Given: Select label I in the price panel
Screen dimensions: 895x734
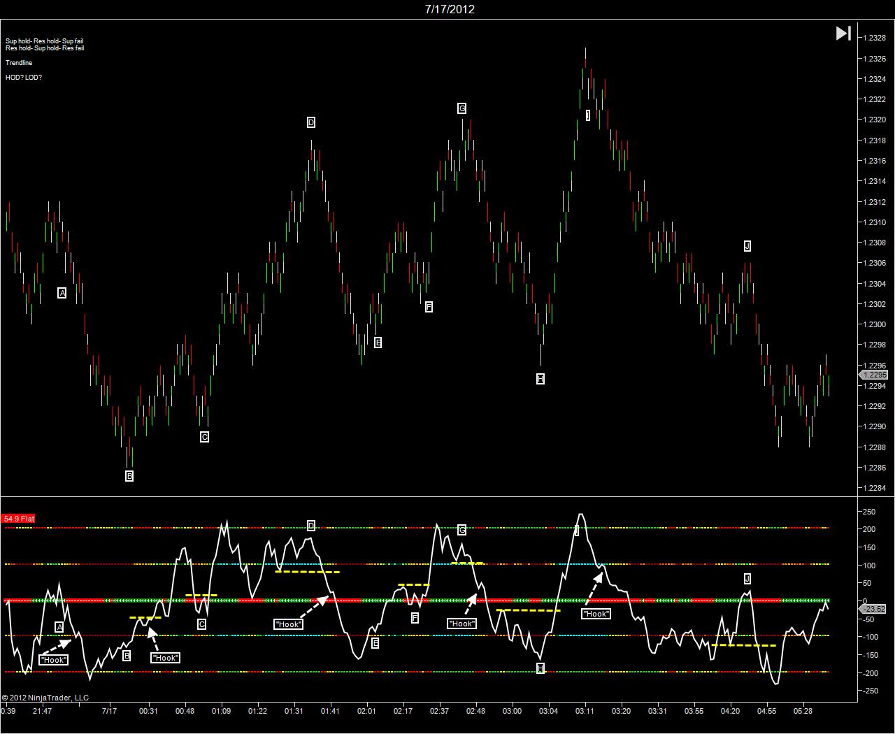Looking at the screenshot, I should click(x=588, y=115).
